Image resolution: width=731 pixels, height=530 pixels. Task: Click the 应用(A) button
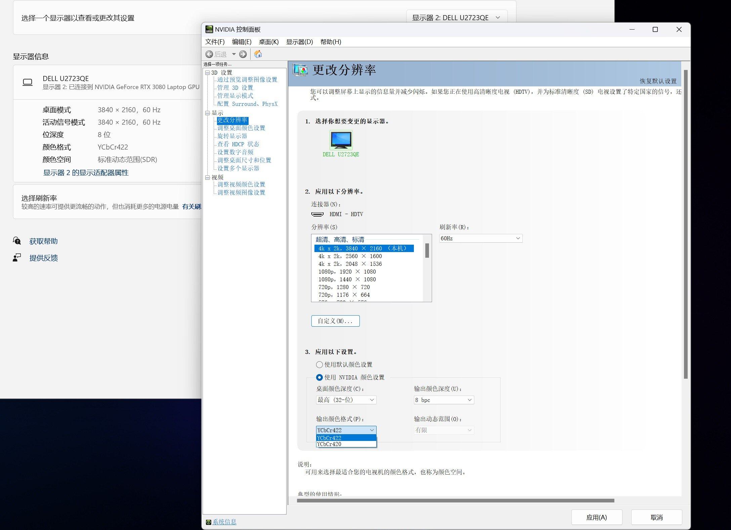pyautogui.click(x=597, y=517)
